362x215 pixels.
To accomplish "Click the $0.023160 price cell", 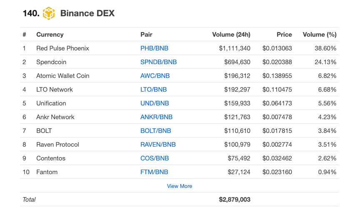I will coord(277,172).
